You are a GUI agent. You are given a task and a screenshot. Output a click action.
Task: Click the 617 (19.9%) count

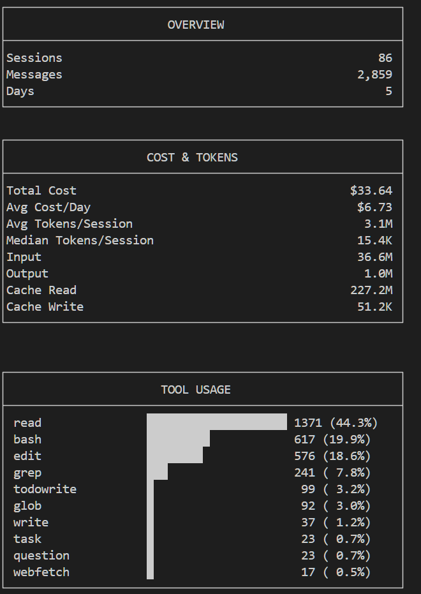pos(332,440)
